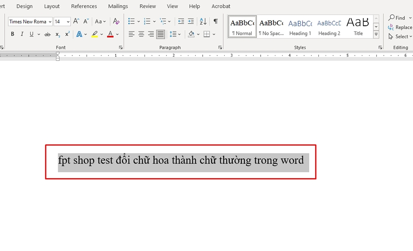Screen dimensions: 413x251
Task: Toggle Subscript formatting
Action: [x=58, y=34]
